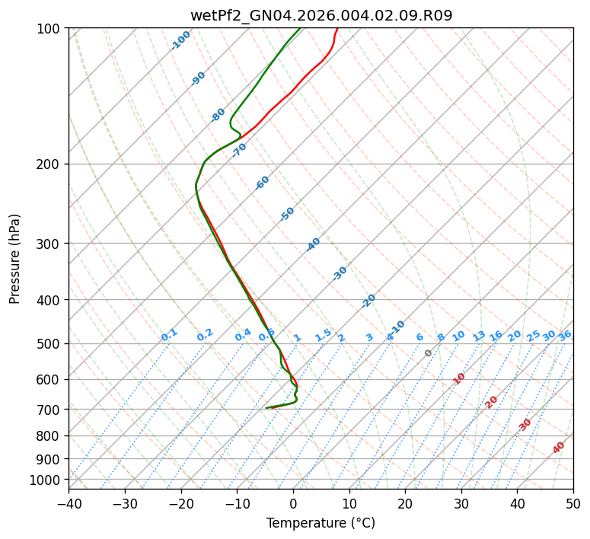Click the 1000 pressure tick label
The image size is (590, 539).
[46, 480]
